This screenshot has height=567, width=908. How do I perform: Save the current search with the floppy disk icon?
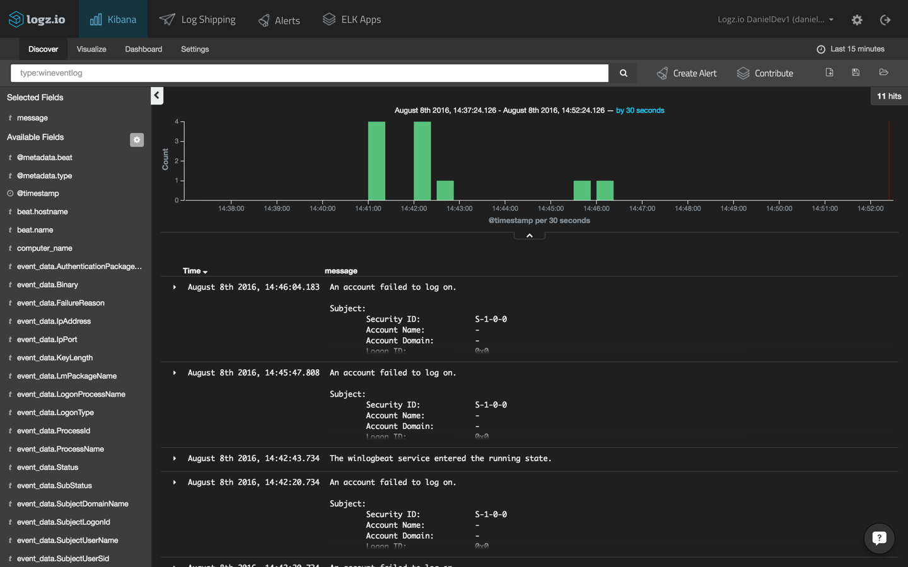tap(855, 72)
